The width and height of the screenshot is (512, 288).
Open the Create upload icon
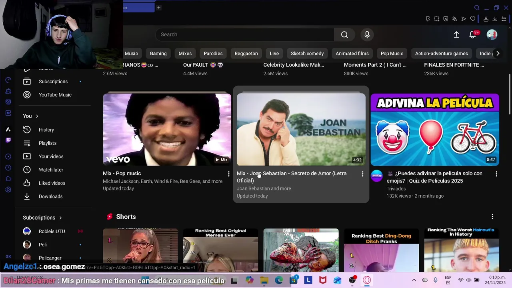click(456, 35)
